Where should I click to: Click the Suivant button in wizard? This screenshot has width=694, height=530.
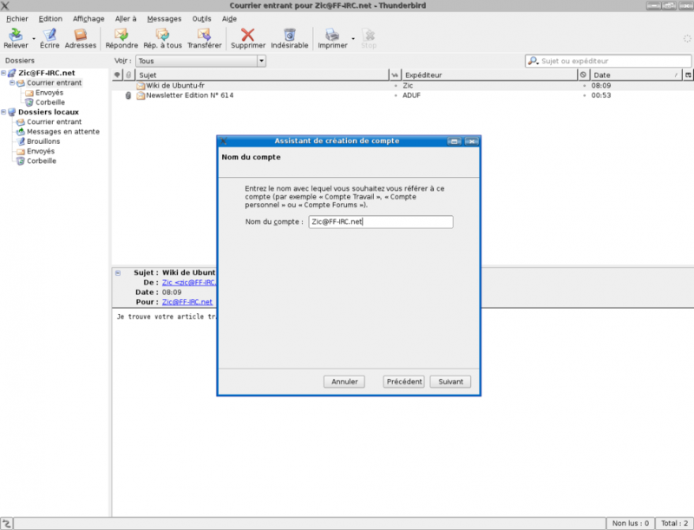click(450, 382)
